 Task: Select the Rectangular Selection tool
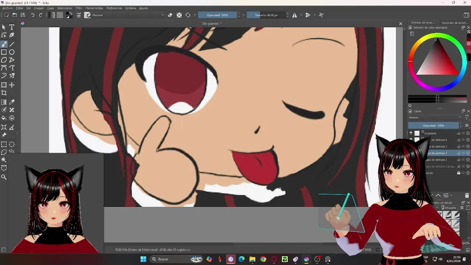tap(4, 144)
